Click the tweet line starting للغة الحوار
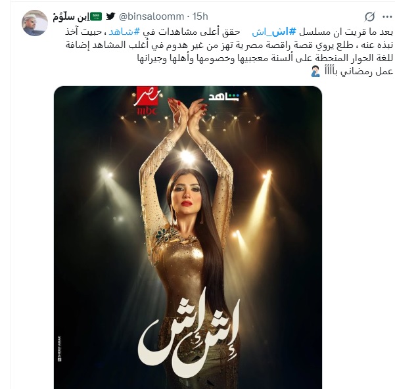This screenshot has height=389, width=395. click(x=265, y=58)
